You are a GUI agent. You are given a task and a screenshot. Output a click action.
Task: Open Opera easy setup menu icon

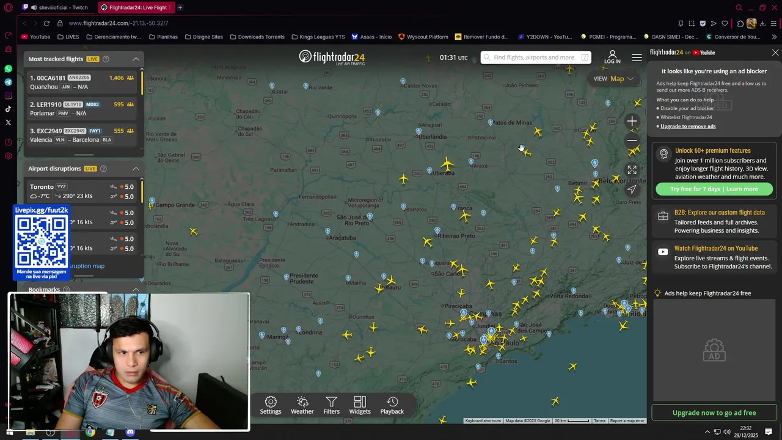click(x=773, y=23)
